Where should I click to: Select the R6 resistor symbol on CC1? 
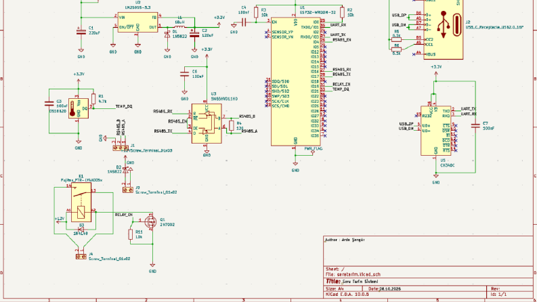coord(397,49)
